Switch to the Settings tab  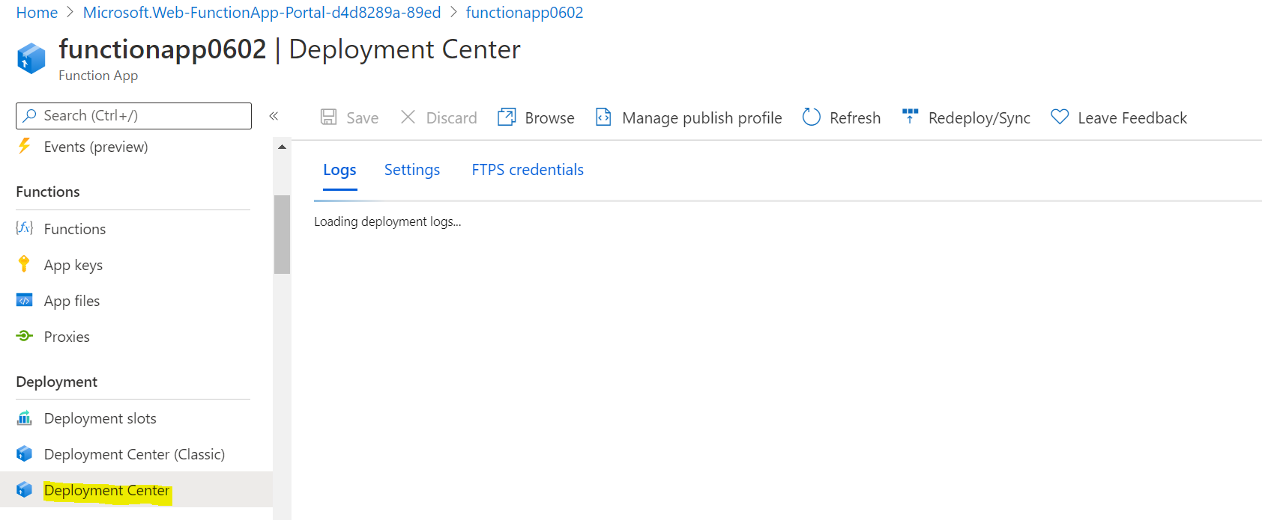pyautogui.click(x=412, y=170)
